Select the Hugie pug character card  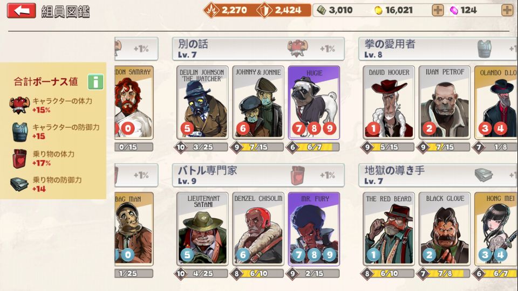pyautogui.click(x=314, y=102)
